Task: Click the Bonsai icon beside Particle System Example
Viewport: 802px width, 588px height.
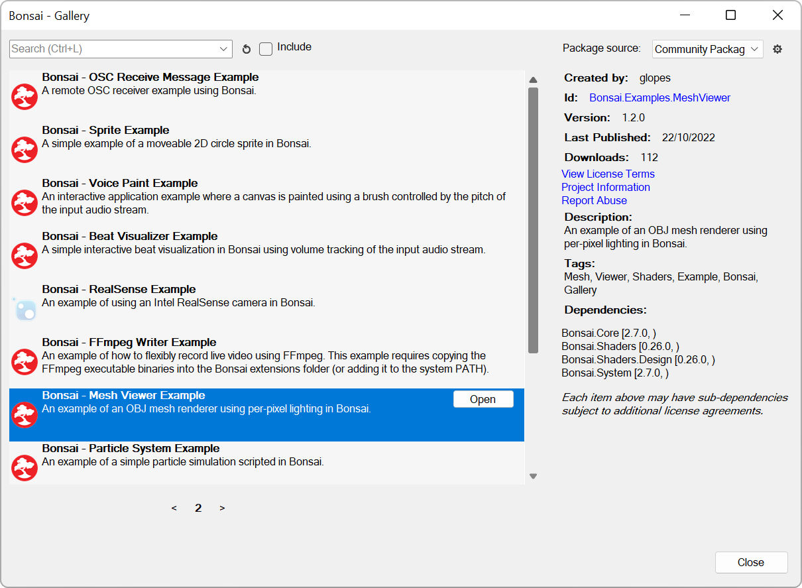Action: (25, 468)
